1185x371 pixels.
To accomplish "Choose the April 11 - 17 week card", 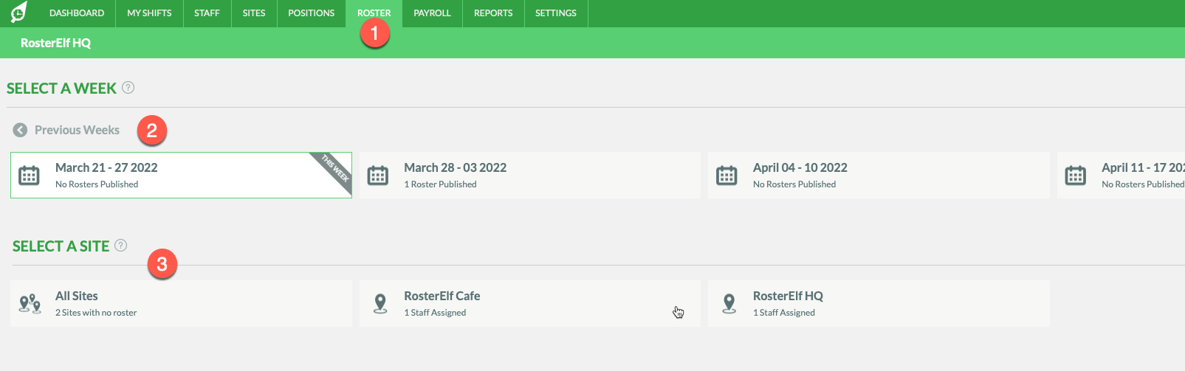I will 1121,176.
